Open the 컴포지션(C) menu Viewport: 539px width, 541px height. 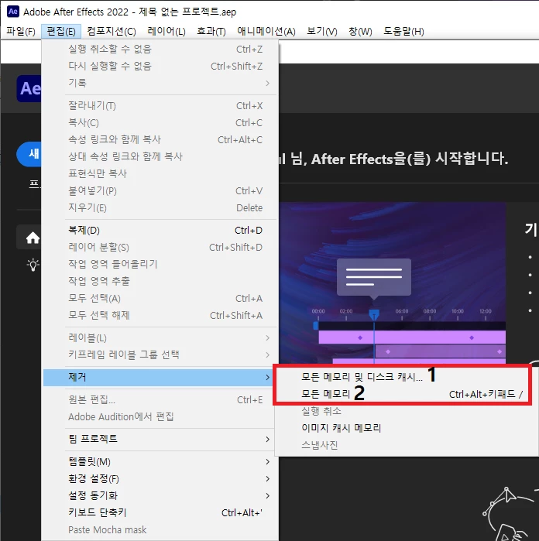point(112,32)
